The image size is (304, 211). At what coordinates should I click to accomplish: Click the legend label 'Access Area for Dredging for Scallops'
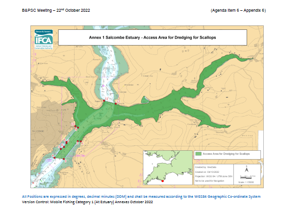pyautogui.click(x=226, y=154)
